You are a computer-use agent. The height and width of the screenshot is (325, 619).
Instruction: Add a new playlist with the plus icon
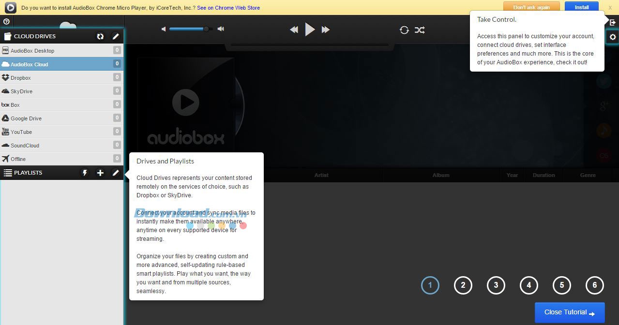pyautogui.click(x=100, y=173)
